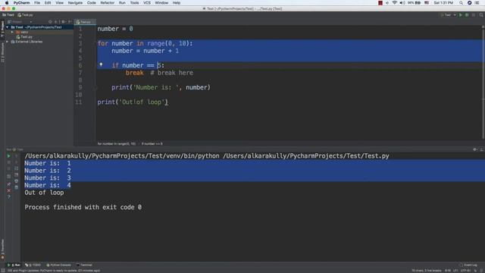Click the rerun green arrow in Run panel
Image resolution: width=485 pixels, height=273 pixels.
tap(8, 156)
